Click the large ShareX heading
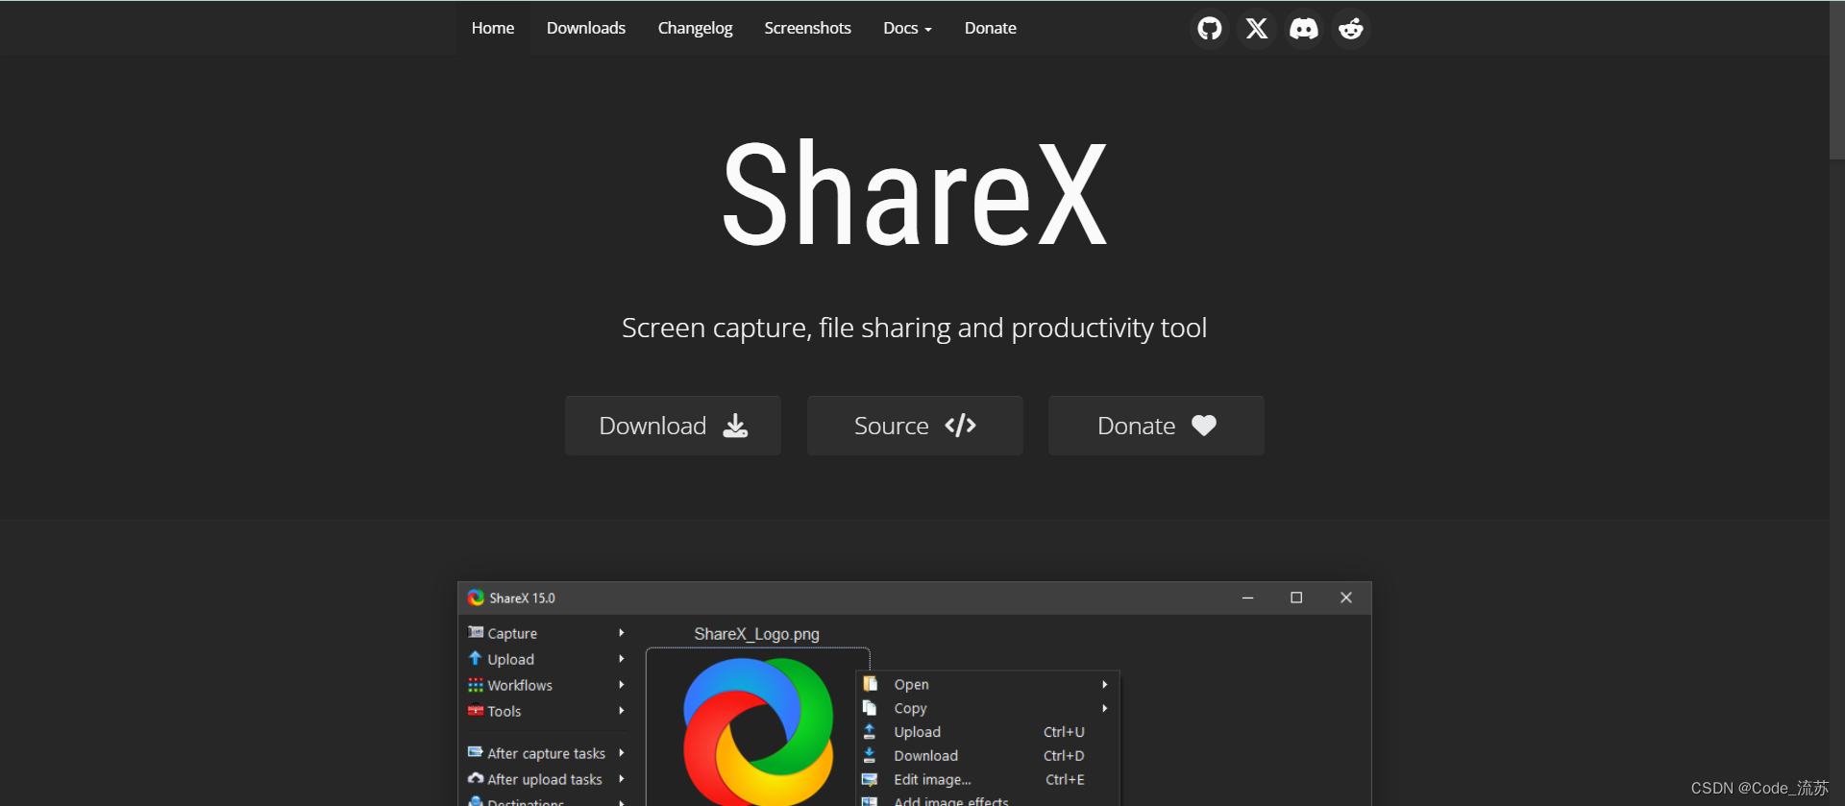The width and height of the screenshot is (1845, 806). point(915,193)
